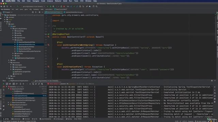Click the Save All icon in main toolbar
The height and width of the screenshot is (122, 218).
[x=4, y=6]
